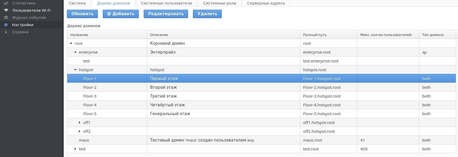Image resolution: width=458 pixels, height=157 pixels.
Task: Click the event log table icon
Action: tap(6, 18)
